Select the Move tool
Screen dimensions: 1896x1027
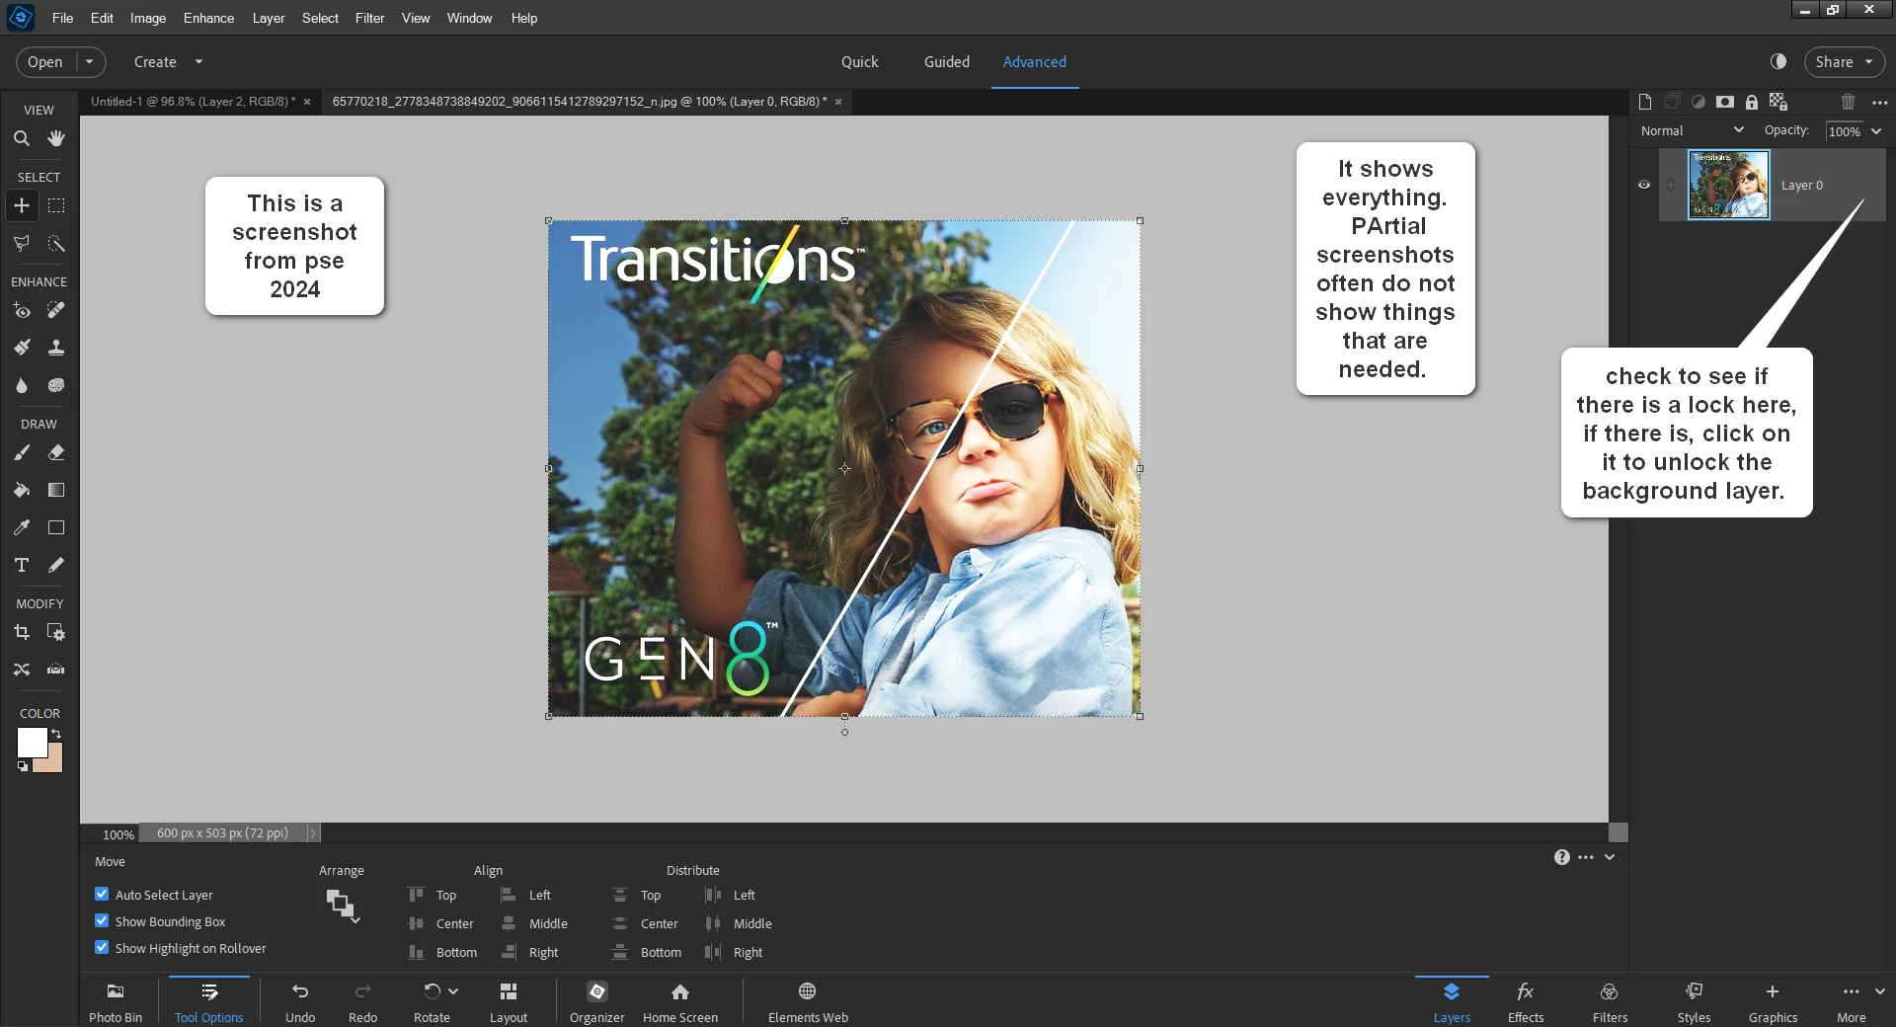(21, 205)
